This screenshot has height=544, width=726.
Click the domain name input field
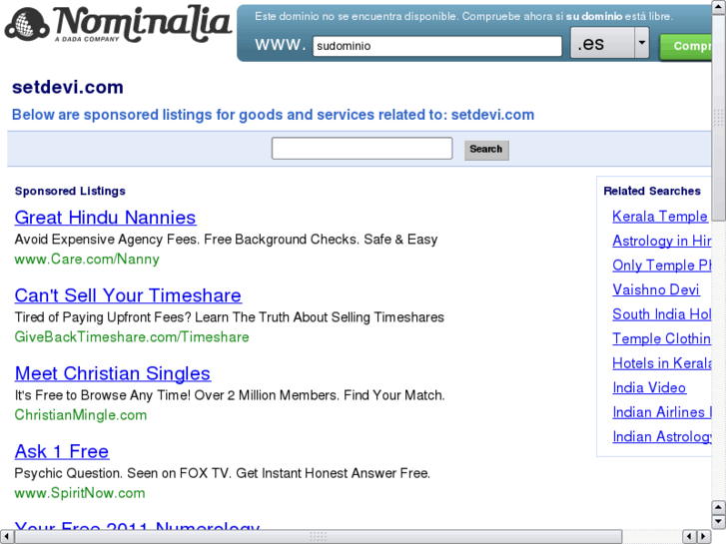click(437, 46)
